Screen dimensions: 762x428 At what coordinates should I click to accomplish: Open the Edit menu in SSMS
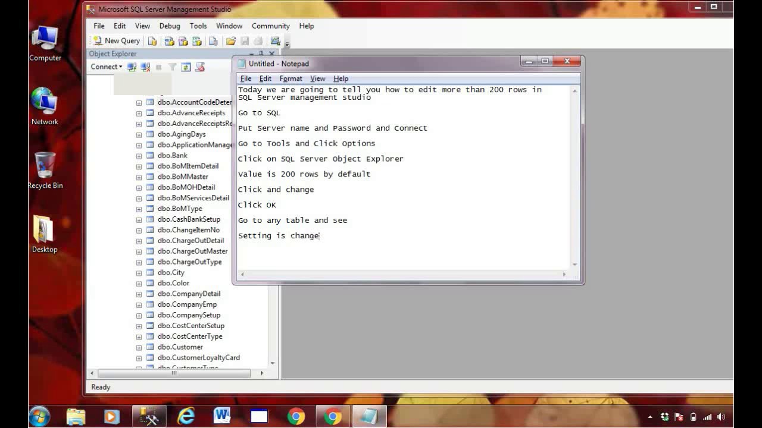coord(120,26)
